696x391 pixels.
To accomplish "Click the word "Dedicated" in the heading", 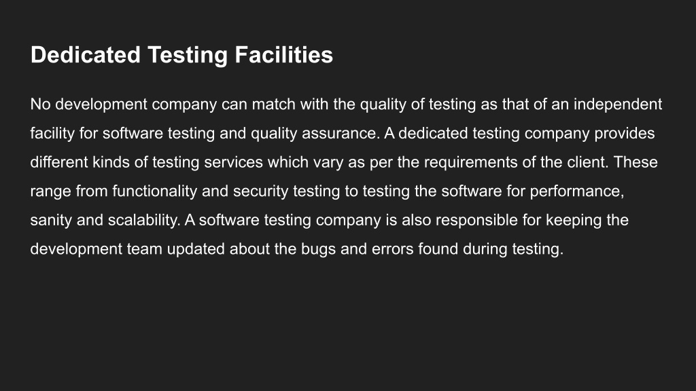I will pos(85,56).
